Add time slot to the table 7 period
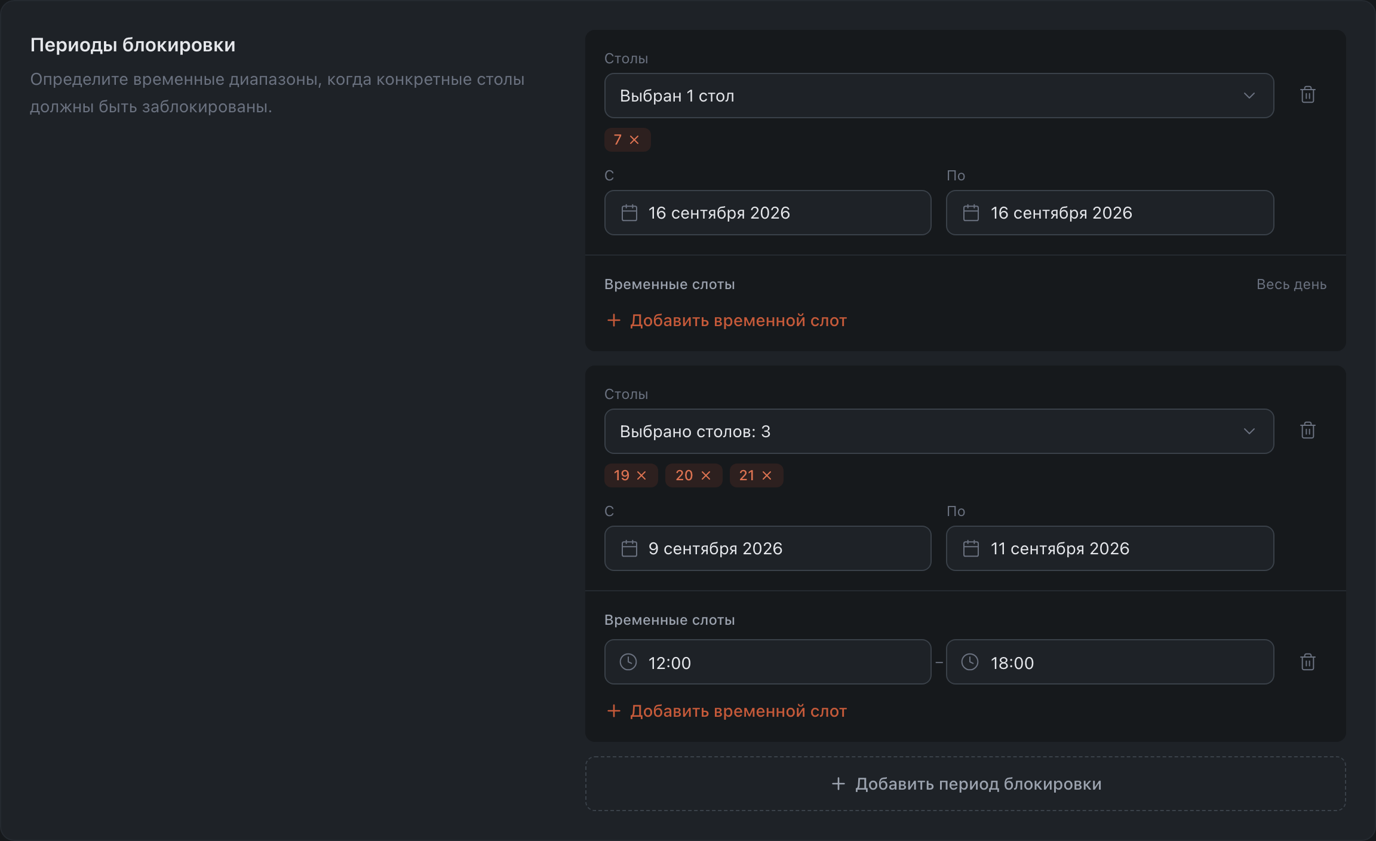This screenshot has height=841, width=1376. tap(727, 321)
